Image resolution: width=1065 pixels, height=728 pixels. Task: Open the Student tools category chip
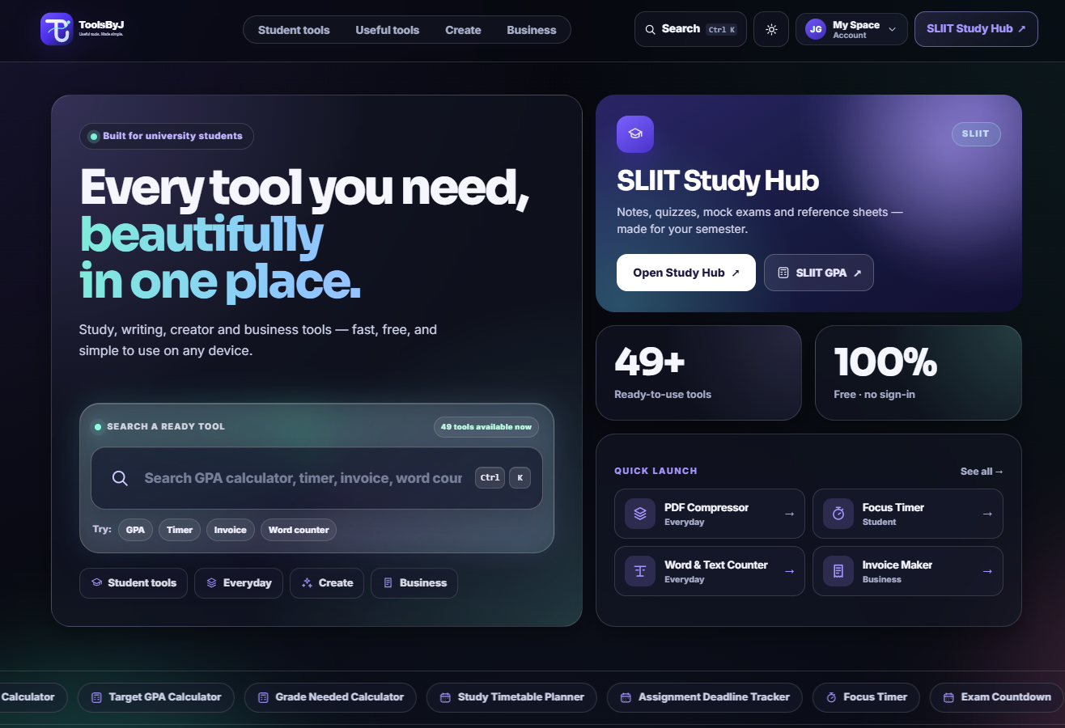pos(134,583)
